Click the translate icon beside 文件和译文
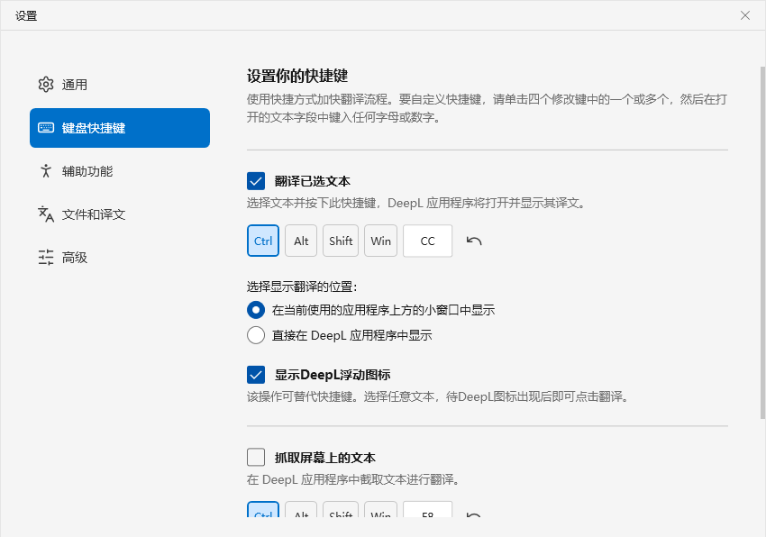 46,214
